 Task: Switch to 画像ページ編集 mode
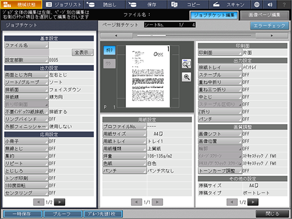264,15
